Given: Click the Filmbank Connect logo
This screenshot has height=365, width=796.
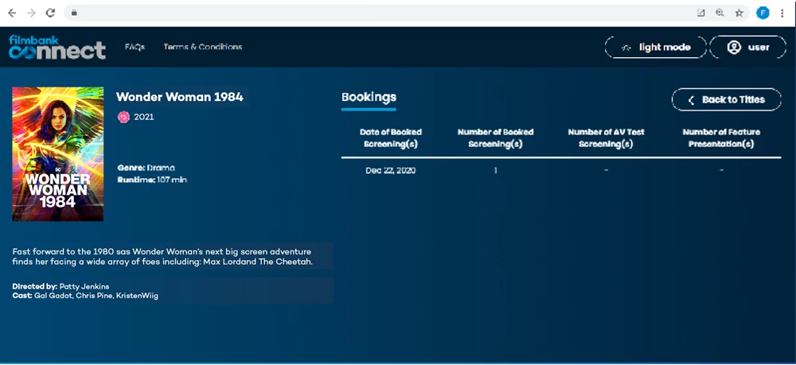Looking at the screenshot, I should pyautogui.click(x=57, y=47).
